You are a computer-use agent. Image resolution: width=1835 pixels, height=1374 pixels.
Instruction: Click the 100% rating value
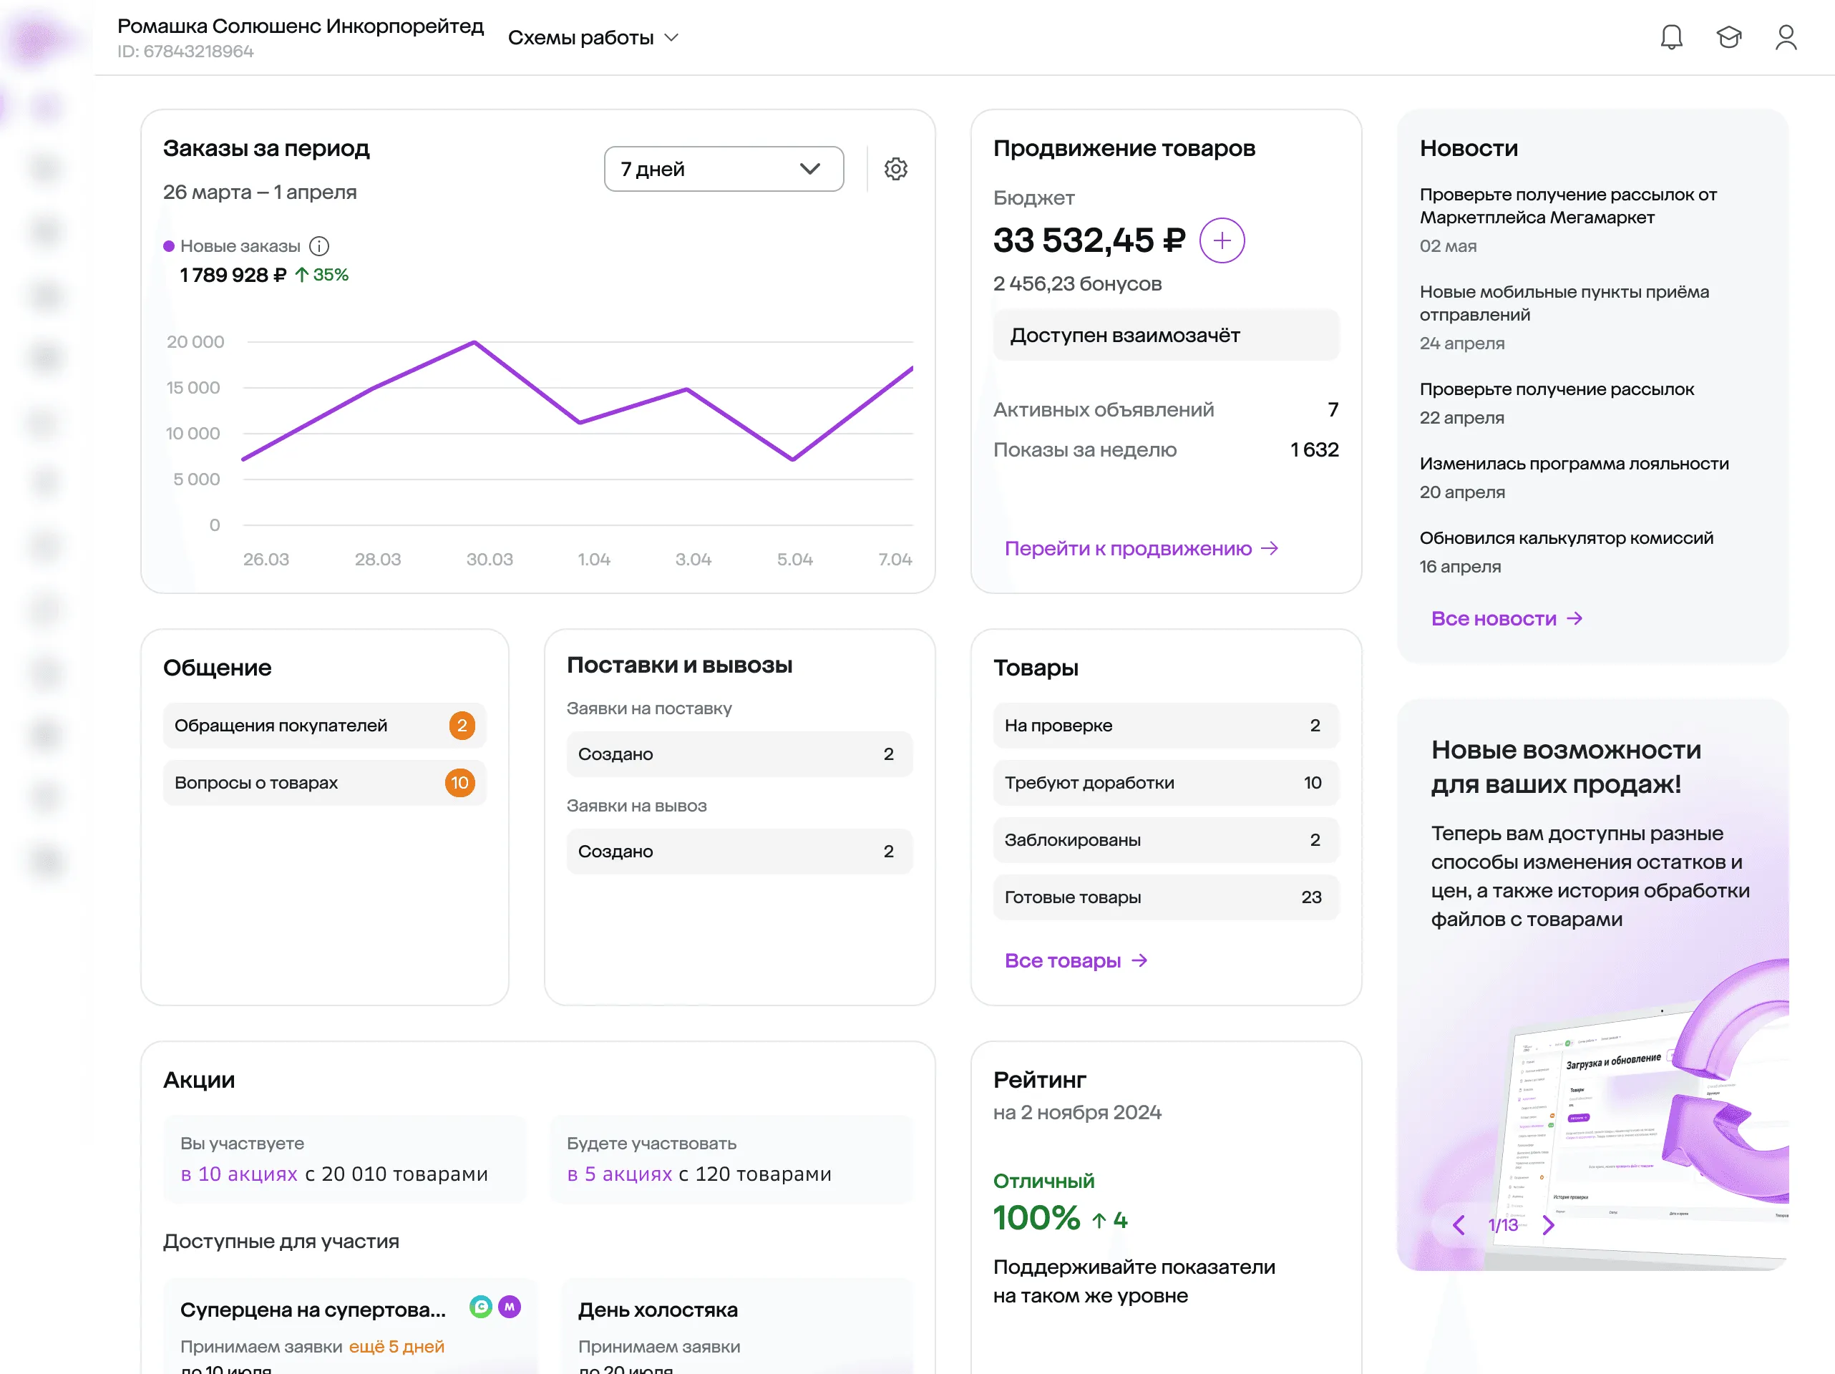pos(1036,1218)
